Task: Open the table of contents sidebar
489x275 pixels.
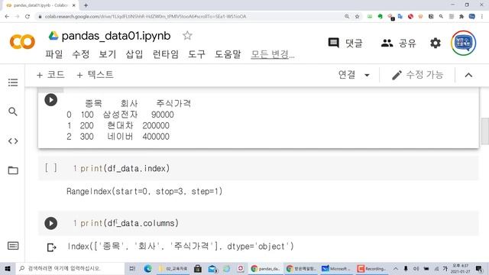Action: 13,82
